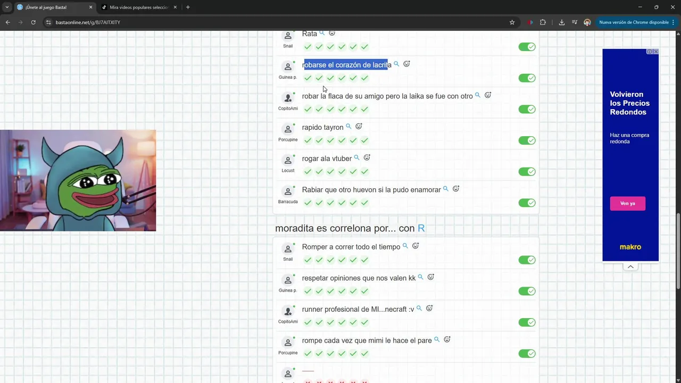The height and width of the screenshot is (383, 681).
Task: Add reaction to 'rogar ala vtuber'
Action: 367,158
